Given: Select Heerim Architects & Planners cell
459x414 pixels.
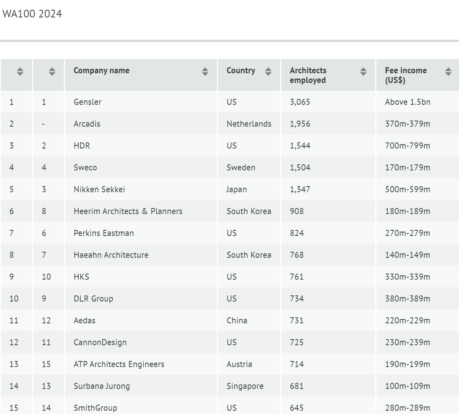Looking at the screenshot, I should 141,211.
